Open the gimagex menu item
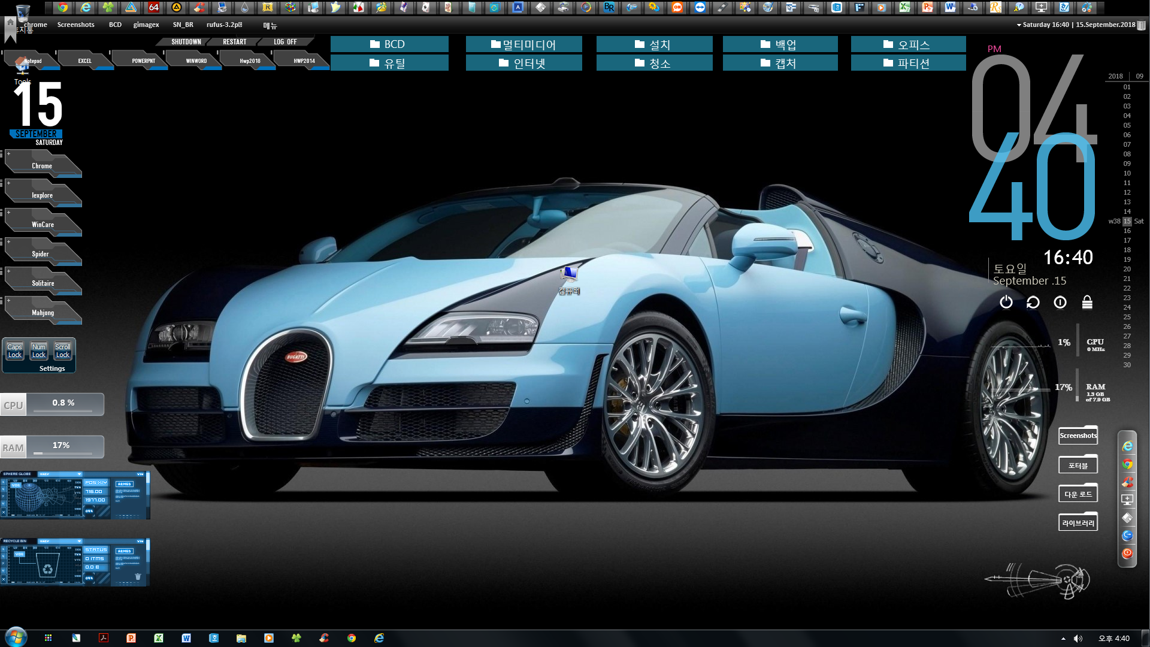The image size is (1150, 647). pyautogui.click(x=146, y=25)
